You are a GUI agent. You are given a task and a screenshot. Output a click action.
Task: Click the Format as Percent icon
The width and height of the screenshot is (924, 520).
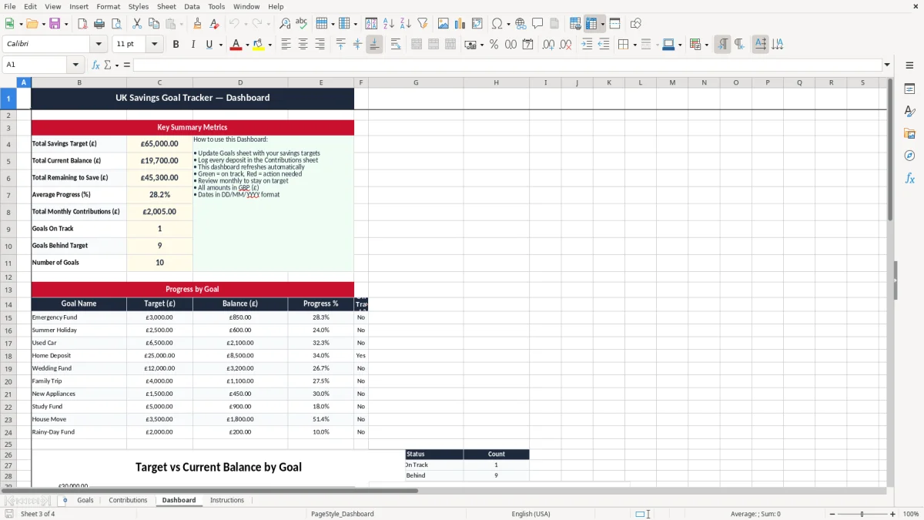tap(494, 45)
